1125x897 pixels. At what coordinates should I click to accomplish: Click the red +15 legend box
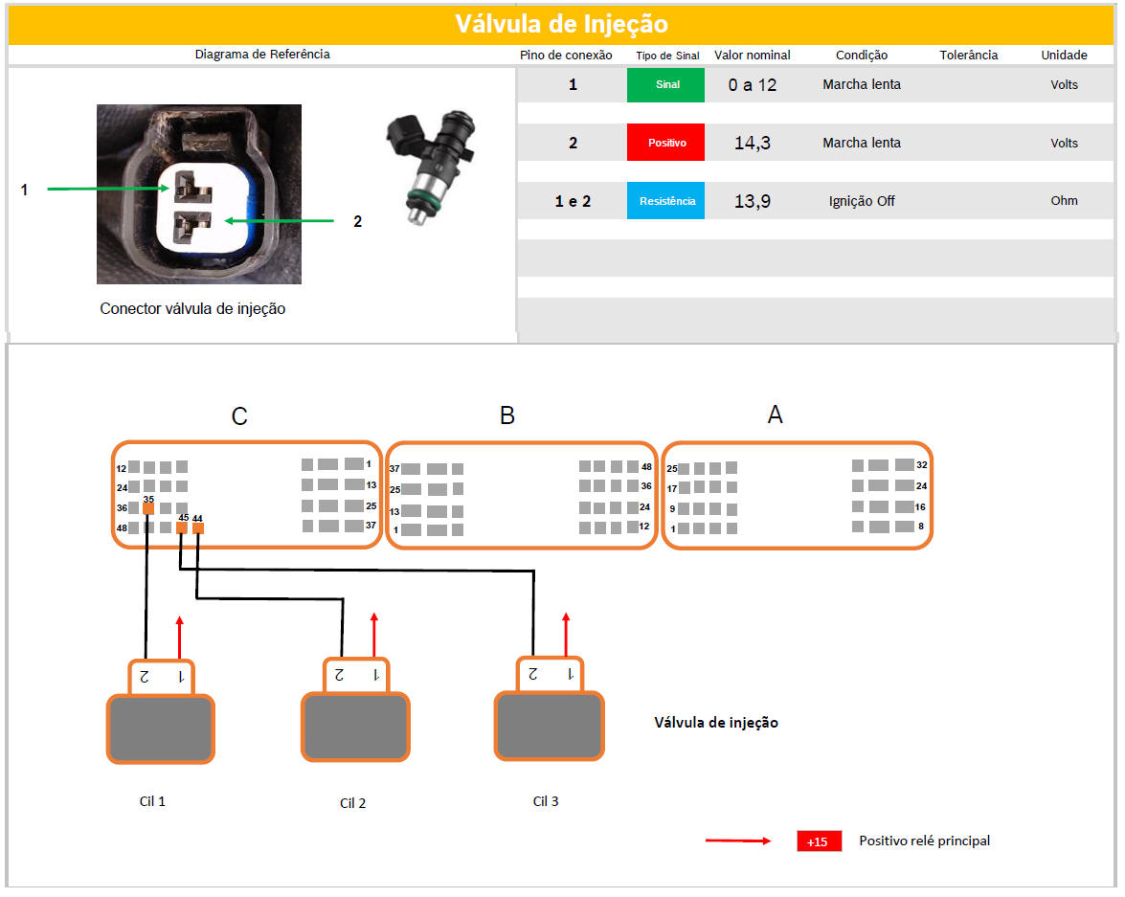point(819,841)
